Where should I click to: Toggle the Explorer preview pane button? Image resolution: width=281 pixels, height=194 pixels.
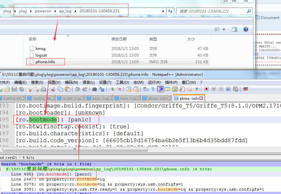coord(234,29)
